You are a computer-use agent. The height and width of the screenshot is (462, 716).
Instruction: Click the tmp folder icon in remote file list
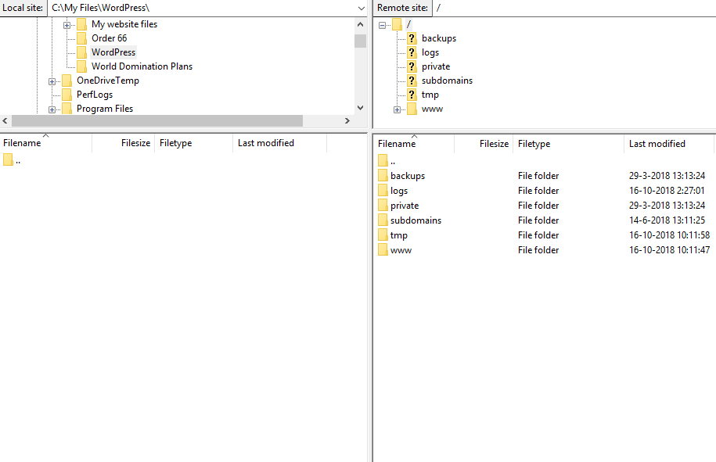pyautogui.click(x=383, y=235)
